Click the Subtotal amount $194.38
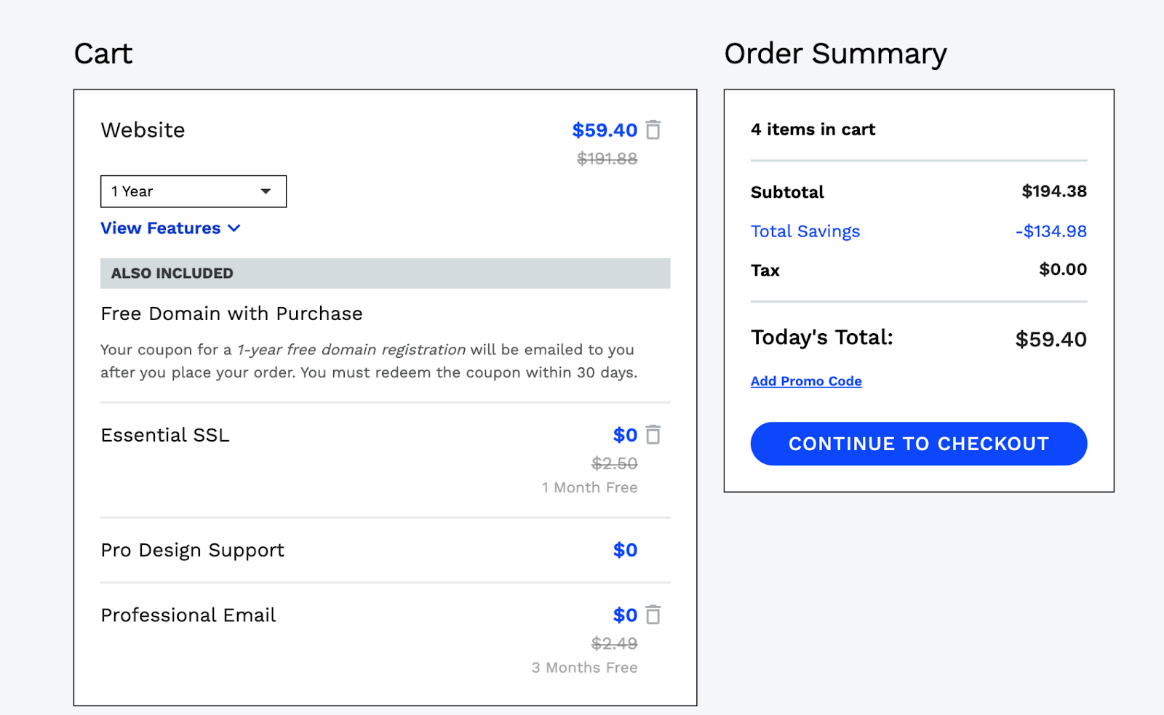Viewport: 1164px width, 715px height. pyautogui.click(x=1053, y=191)
